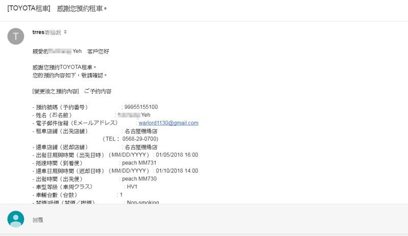Select reservation number 99955155100
The width and height of the screenshot is (408, 236).
tap(141, 107)
